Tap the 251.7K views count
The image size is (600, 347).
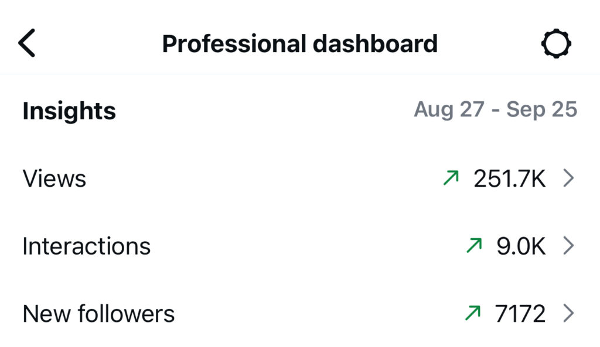tap(510, 179)
